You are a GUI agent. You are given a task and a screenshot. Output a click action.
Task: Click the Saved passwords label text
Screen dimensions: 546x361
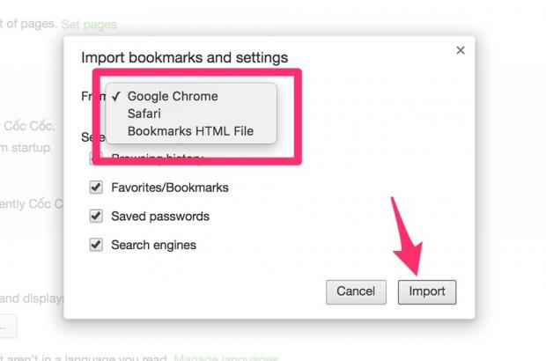pos(159,216)
